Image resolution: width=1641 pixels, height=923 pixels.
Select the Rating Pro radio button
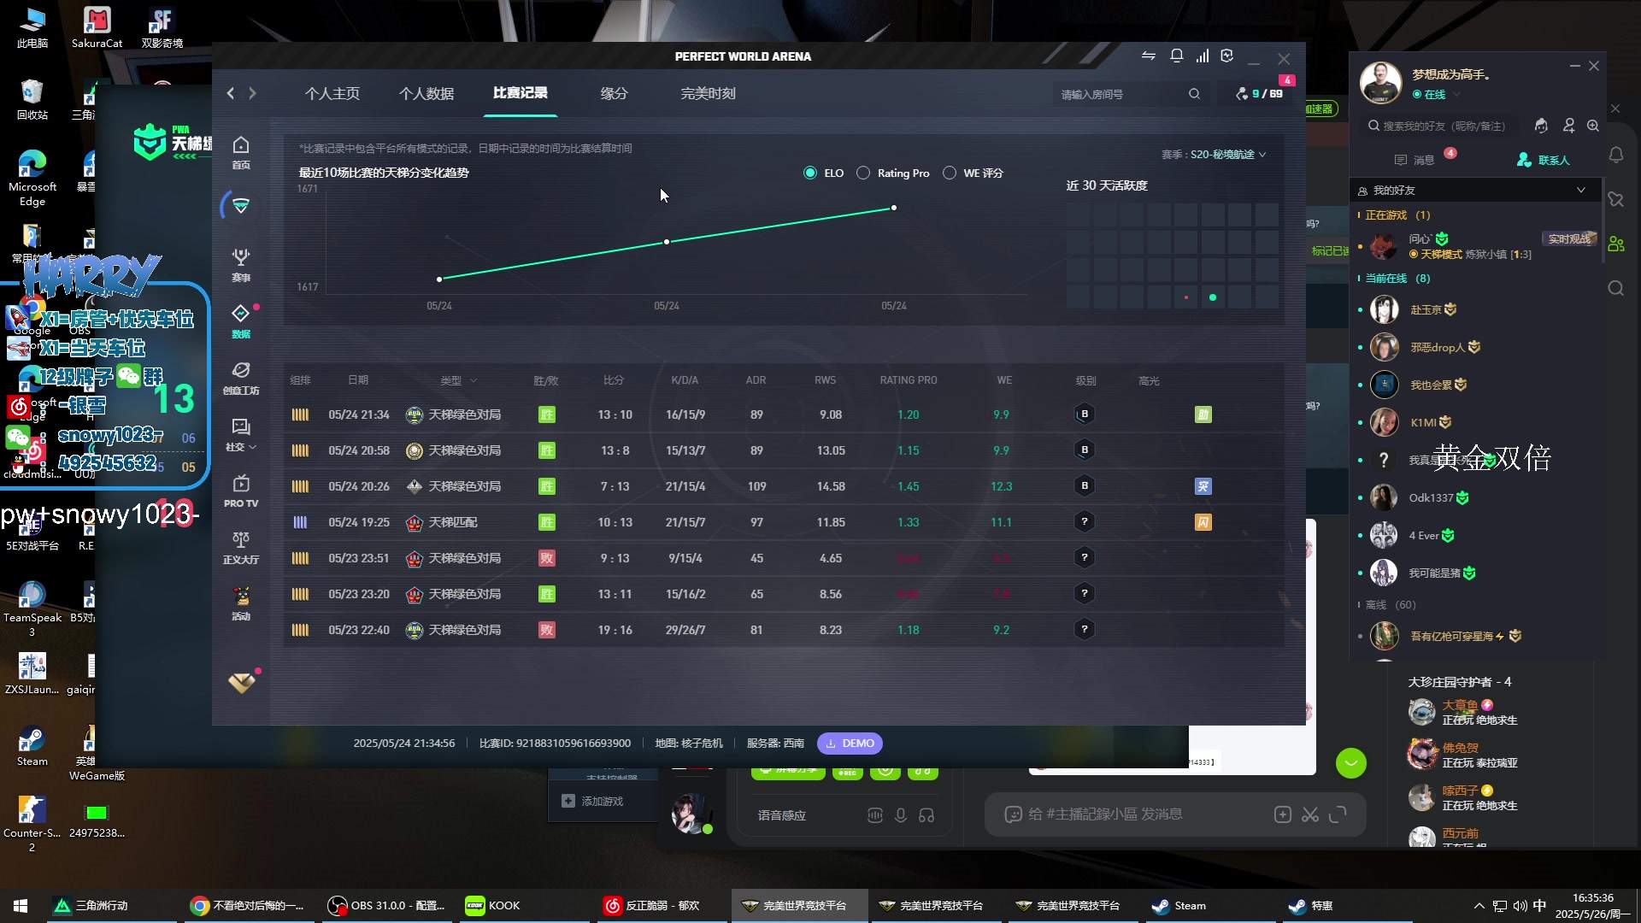coord(863,173)
